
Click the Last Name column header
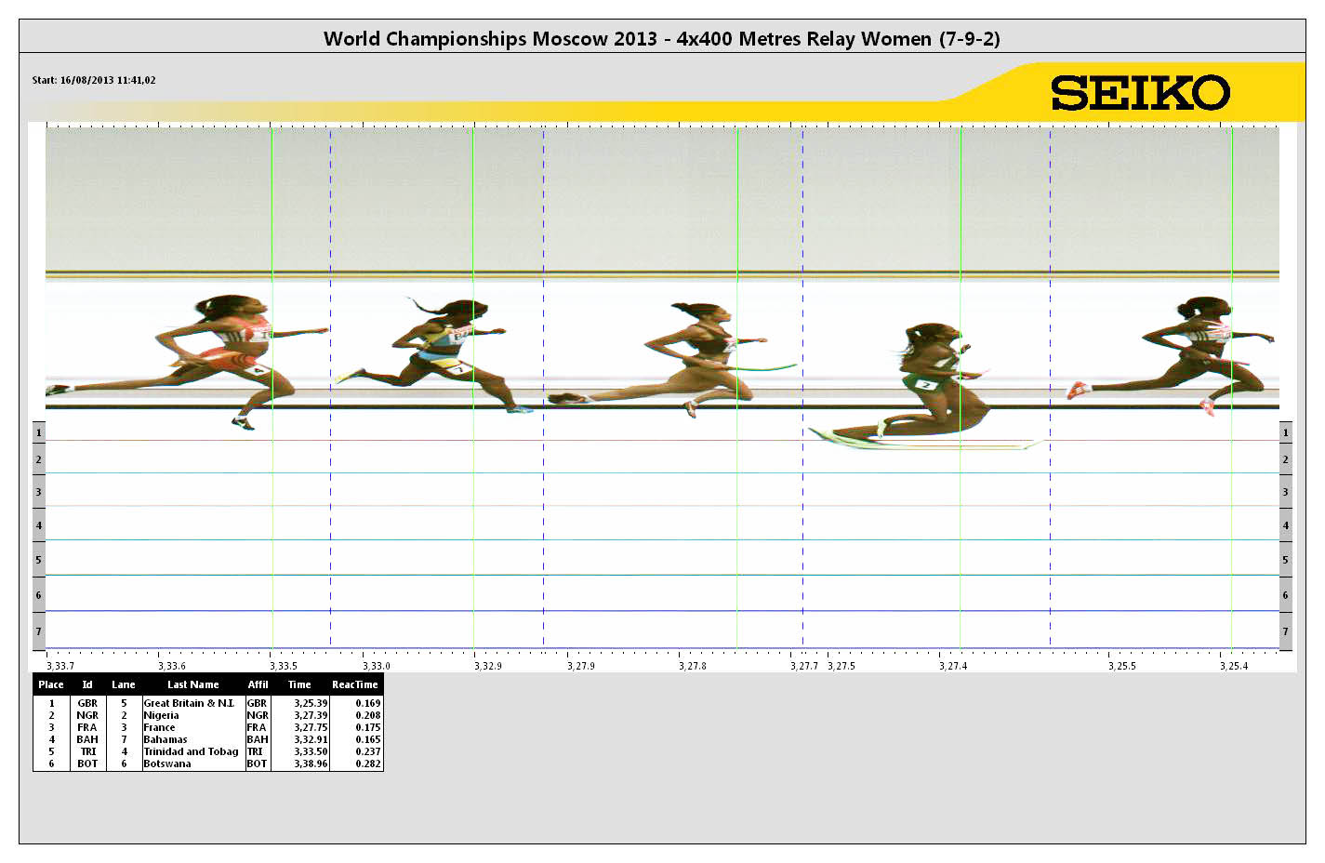tap(192, 684)
